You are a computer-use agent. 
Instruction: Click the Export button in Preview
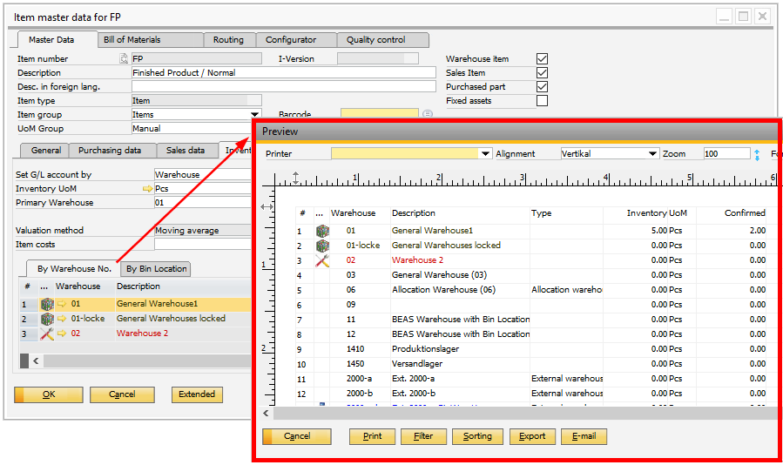pyautogui.click(x=532, y=436)
